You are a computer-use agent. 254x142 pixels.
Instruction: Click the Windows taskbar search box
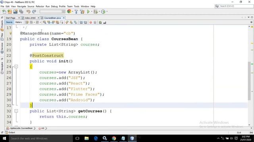click(40, 138)
